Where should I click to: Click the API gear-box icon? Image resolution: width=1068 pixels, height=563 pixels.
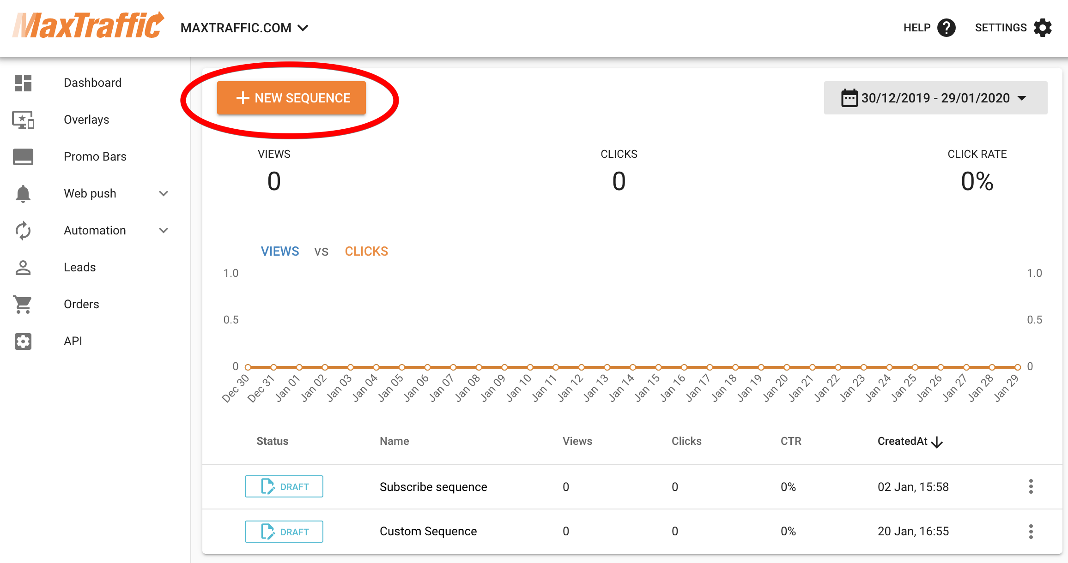click(x=23, y=341)
